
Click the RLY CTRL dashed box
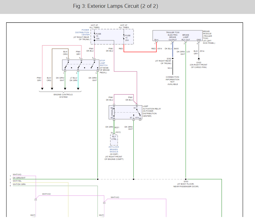click(114, 140)
